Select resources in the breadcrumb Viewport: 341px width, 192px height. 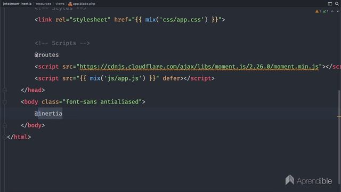(44, 4)
